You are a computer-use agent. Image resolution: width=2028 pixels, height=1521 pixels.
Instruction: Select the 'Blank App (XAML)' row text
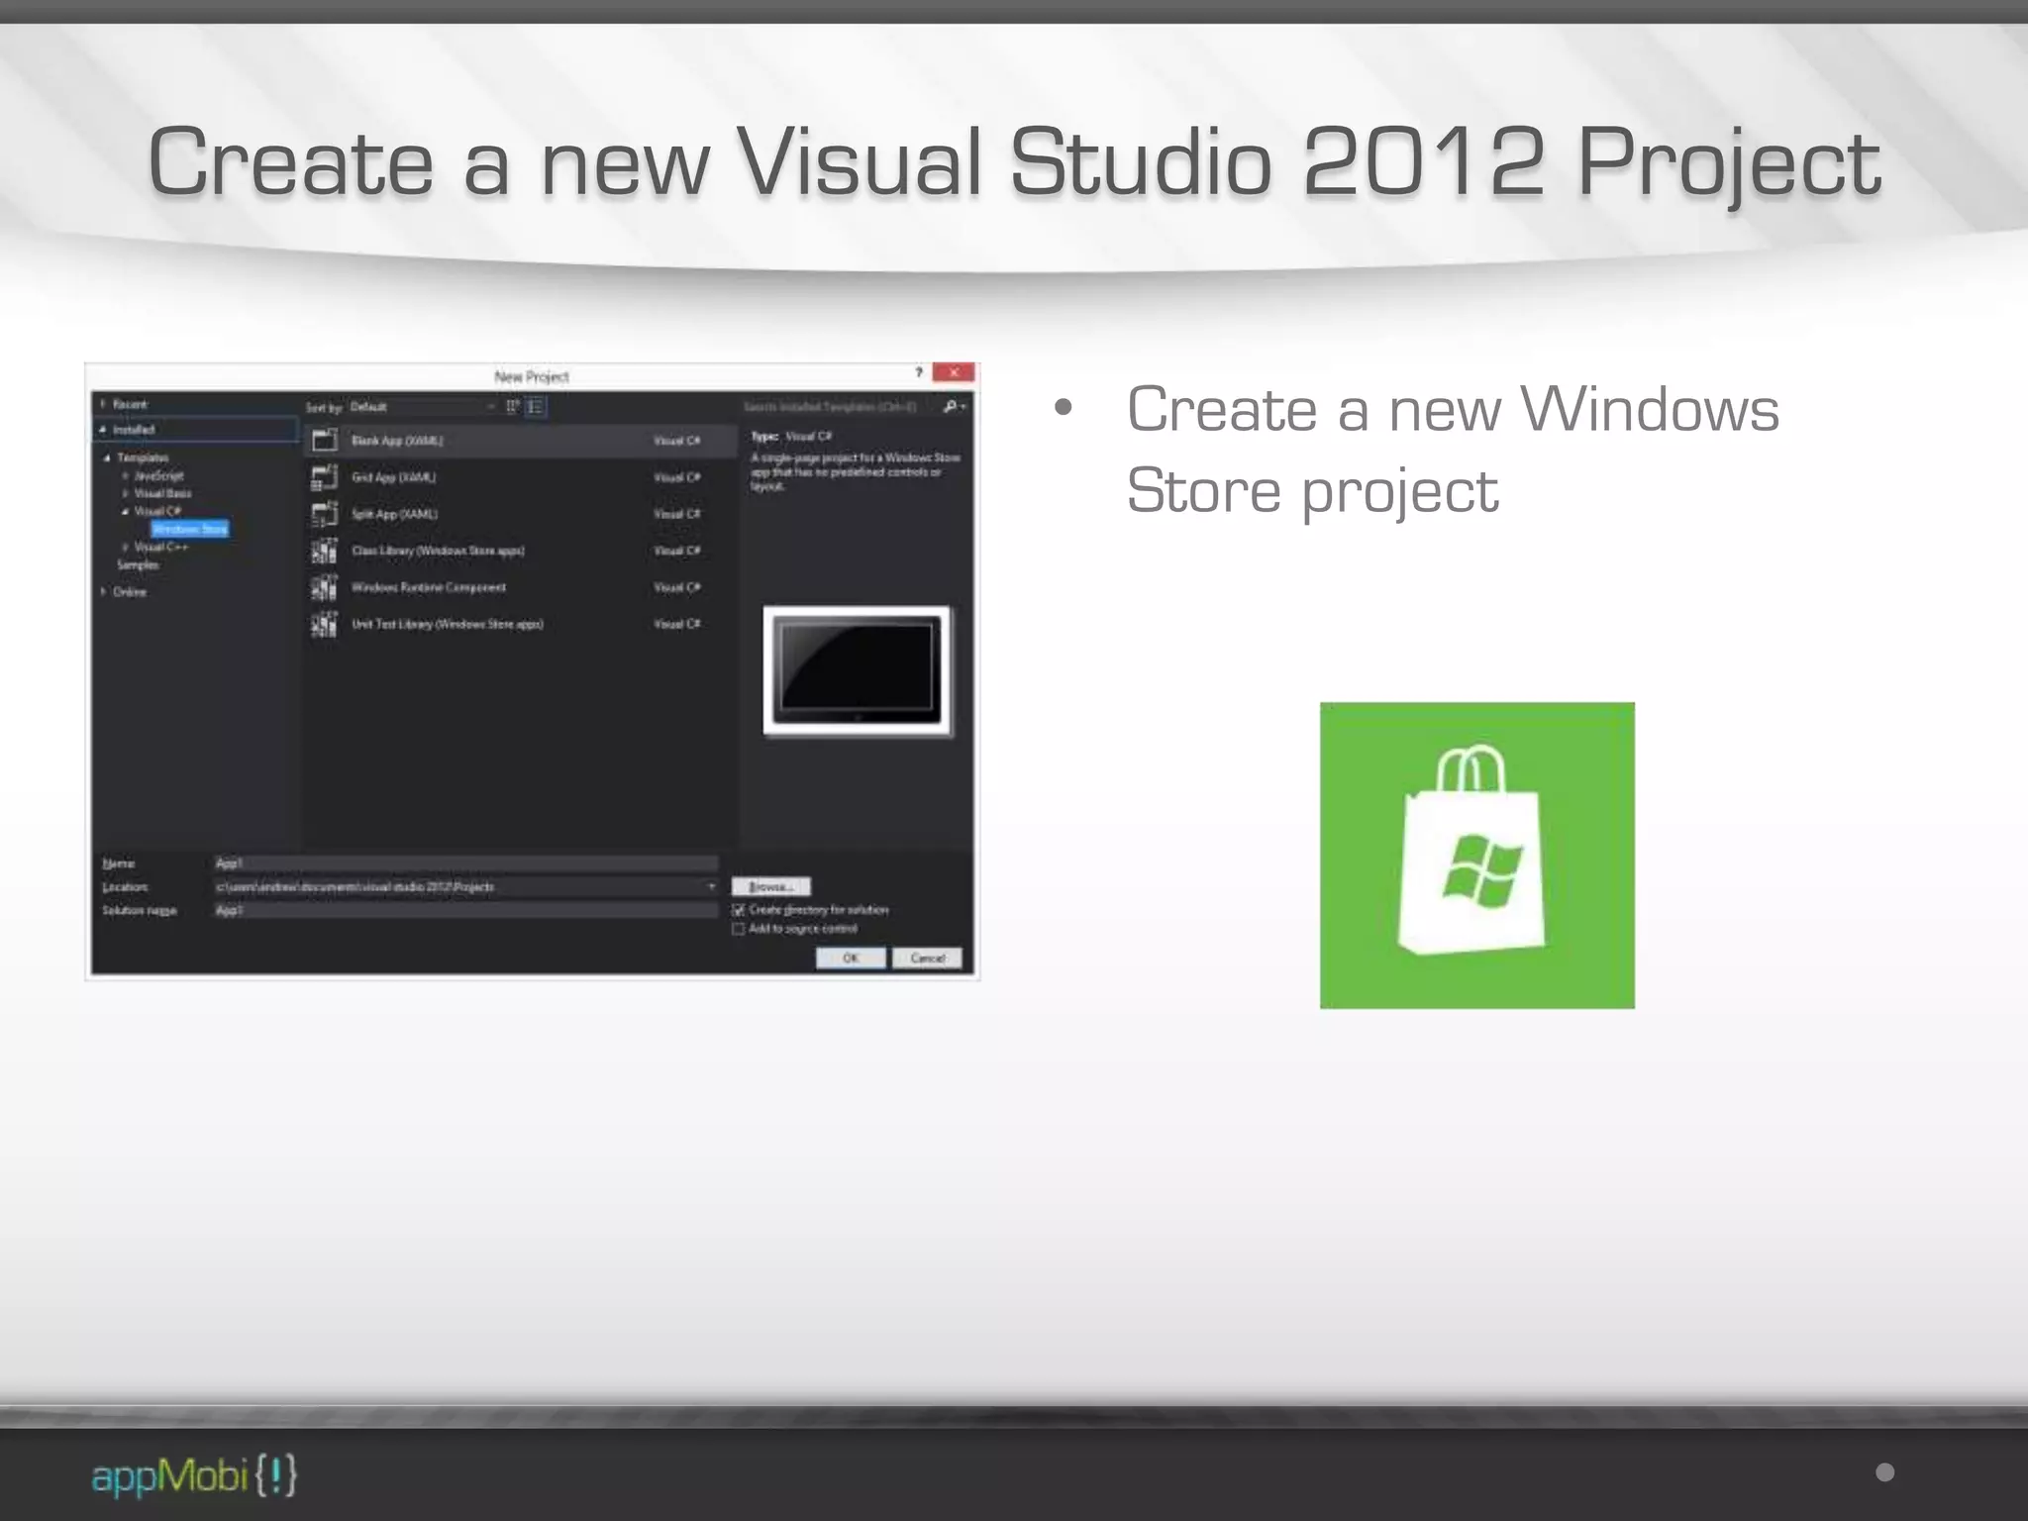(x=397, y=441)
